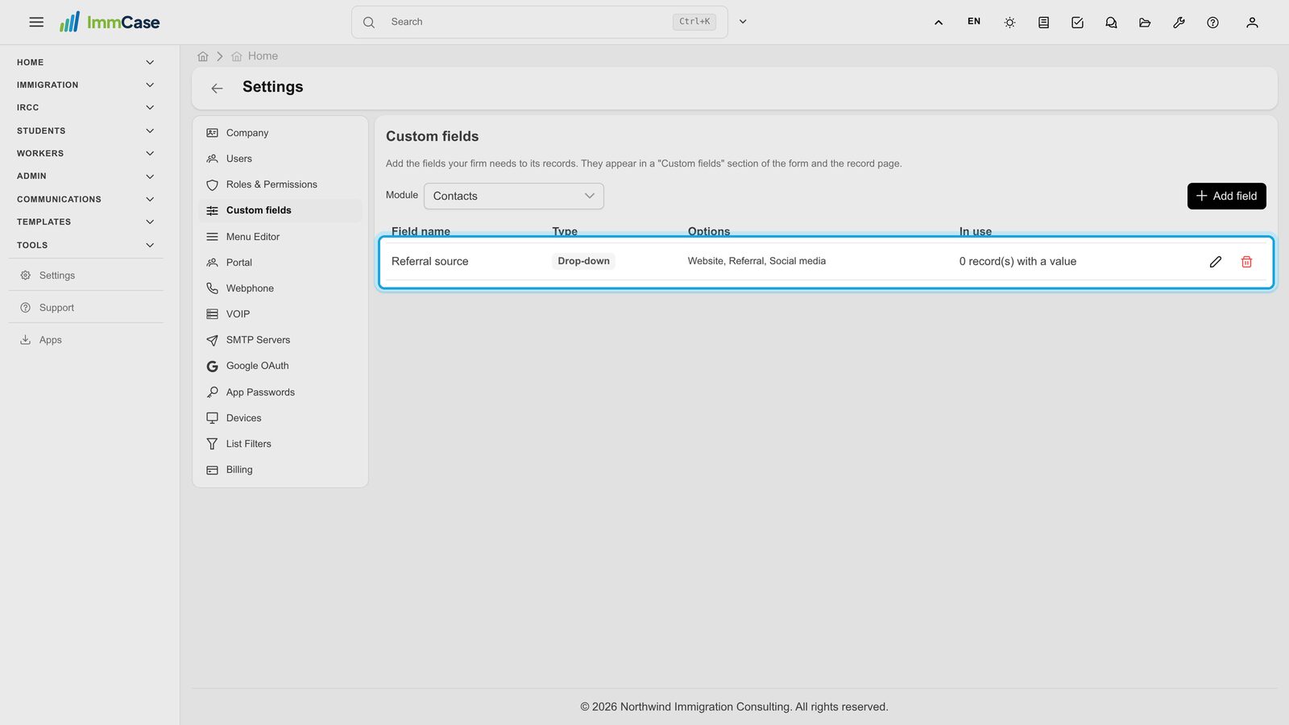Screen dimensions: 1289x725
Task: Change language with the EN button
Action: coord(974,22)
